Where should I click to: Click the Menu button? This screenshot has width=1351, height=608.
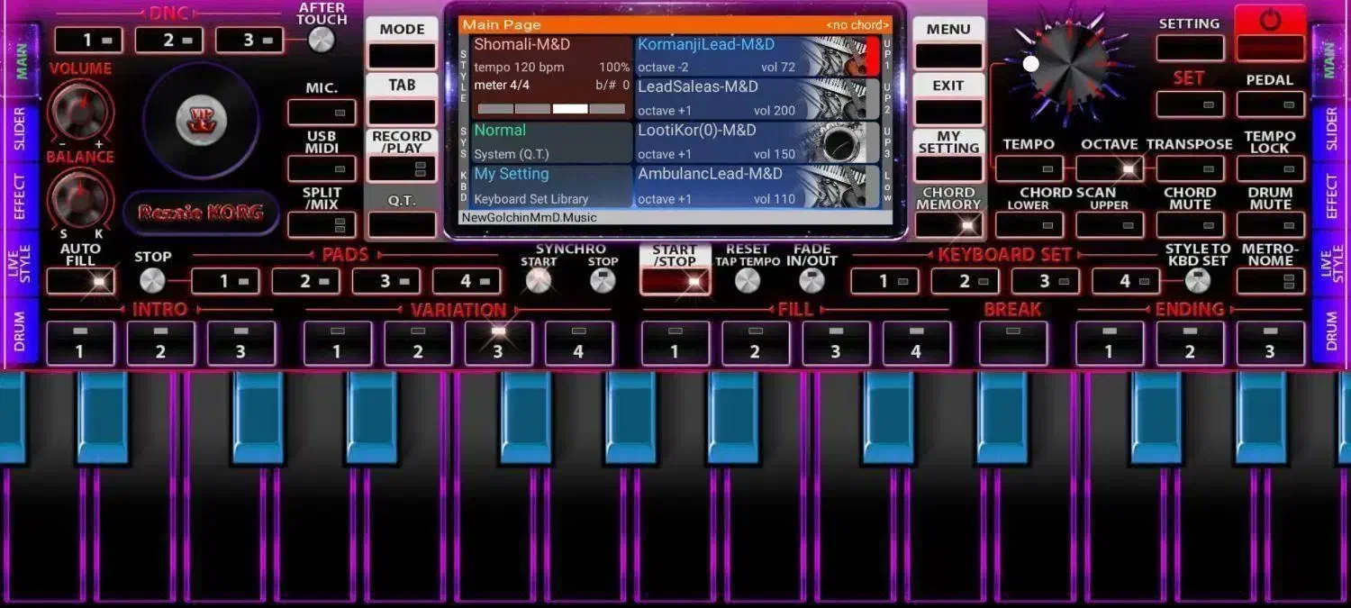pos(948,43)
